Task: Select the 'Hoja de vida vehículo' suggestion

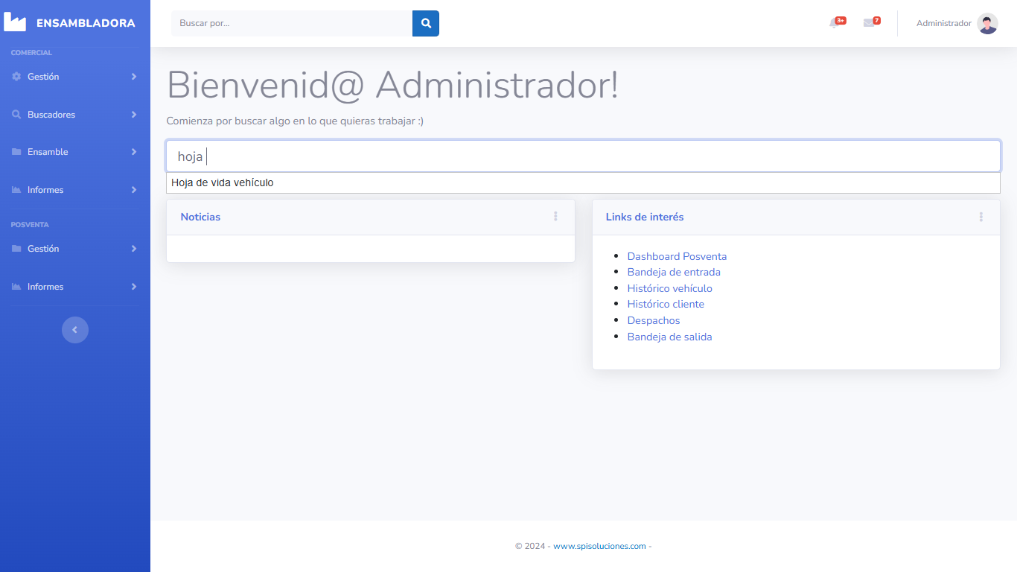Action: (583, 182)
